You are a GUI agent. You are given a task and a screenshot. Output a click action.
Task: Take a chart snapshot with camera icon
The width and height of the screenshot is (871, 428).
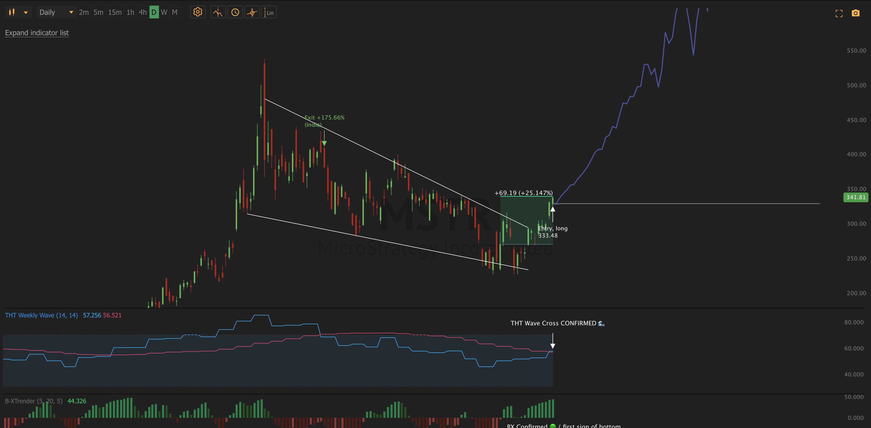pos(855,14)
